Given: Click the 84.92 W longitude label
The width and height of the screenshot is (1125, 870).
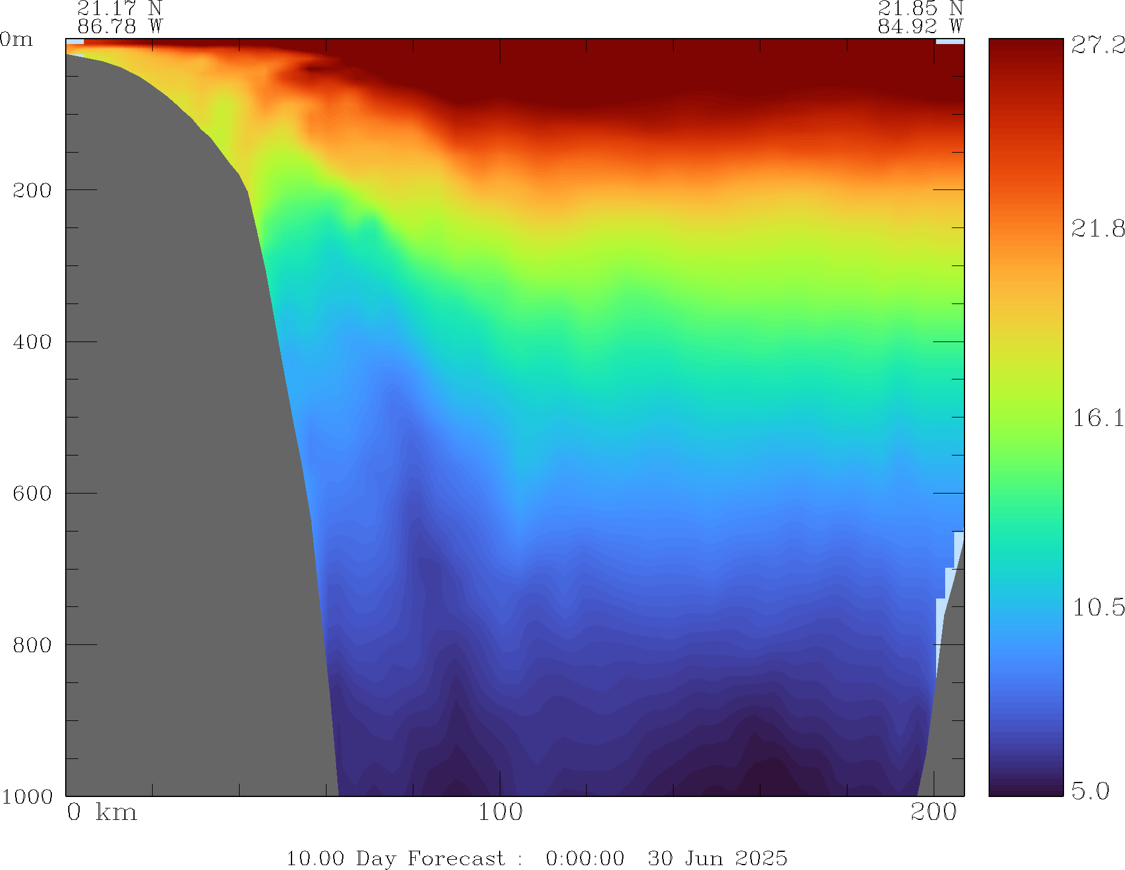Looking at the screenshot, I should [920, 27].
